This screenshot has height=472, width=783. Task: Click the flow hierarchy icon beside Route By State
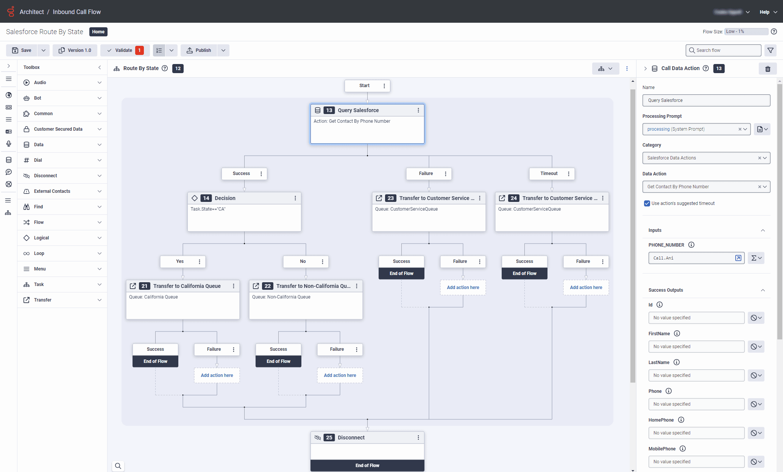click(117, 68)
